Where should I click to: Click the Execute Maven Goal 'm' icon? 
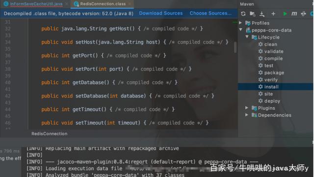294,14
